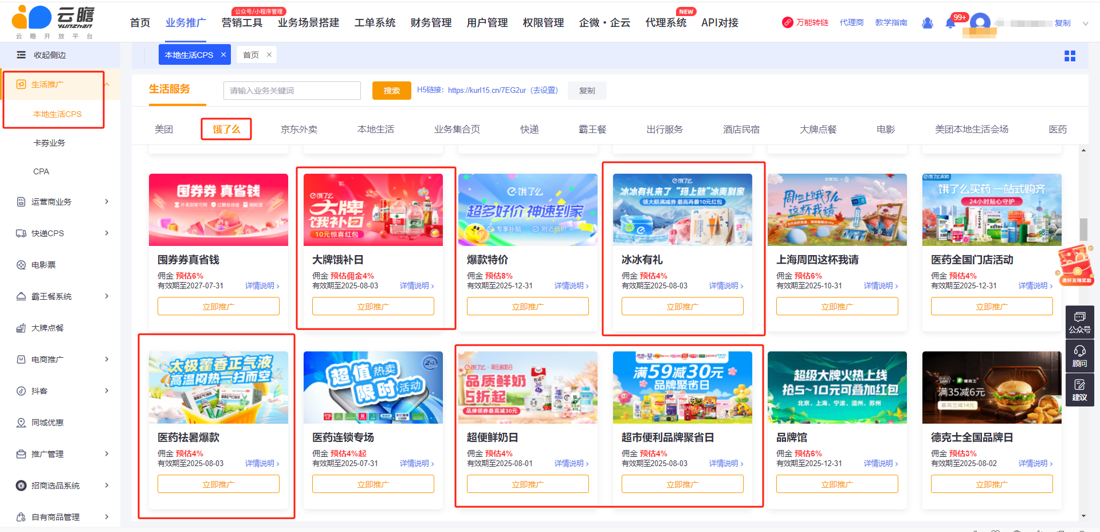Open the grid view icon at top right
The height and width of the screenshot is (532, 1100).
[x=1070, y=56]
